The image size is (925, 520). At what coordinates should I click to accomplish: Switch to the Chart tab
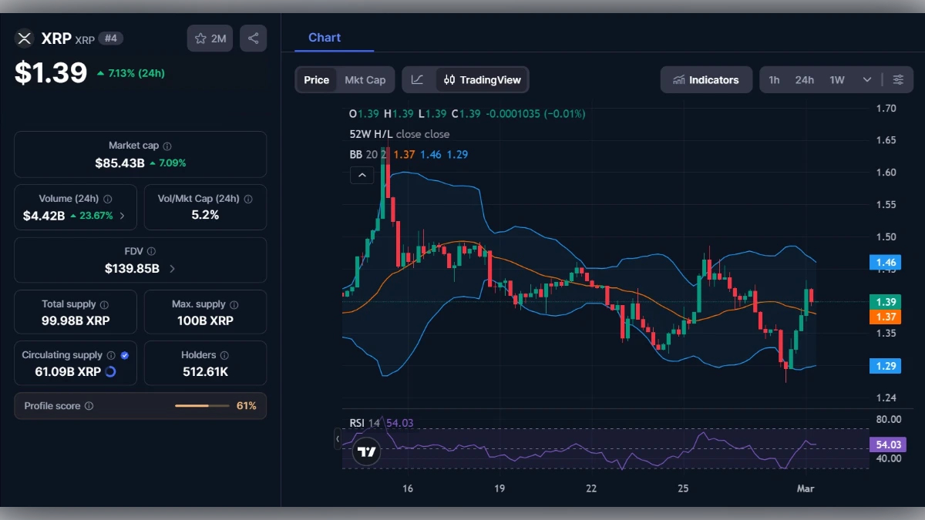(325, 37)
